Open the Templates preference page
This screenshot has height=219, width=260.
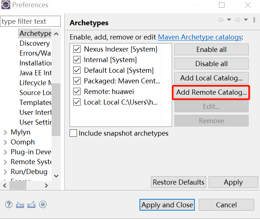(x=35, y=103)
